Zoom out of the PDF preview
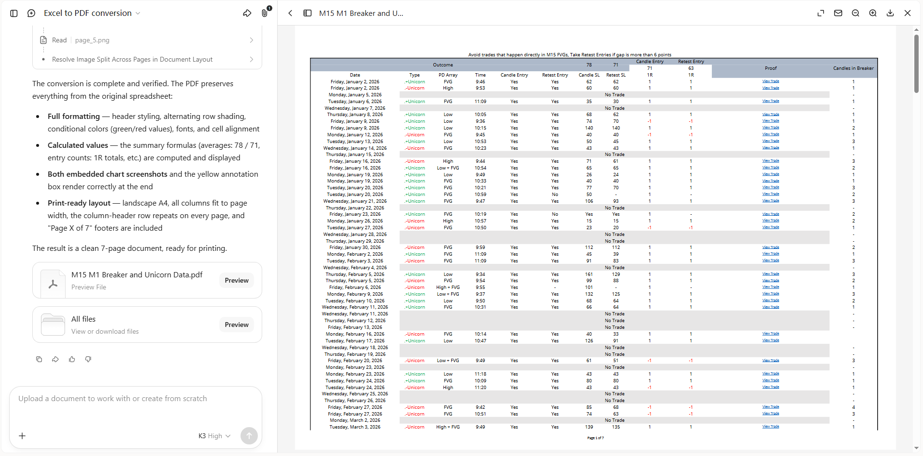 point(856,13)
